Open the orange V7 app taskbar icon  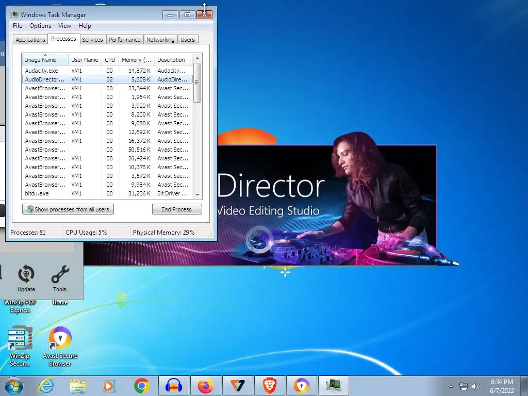click(237, 386)
